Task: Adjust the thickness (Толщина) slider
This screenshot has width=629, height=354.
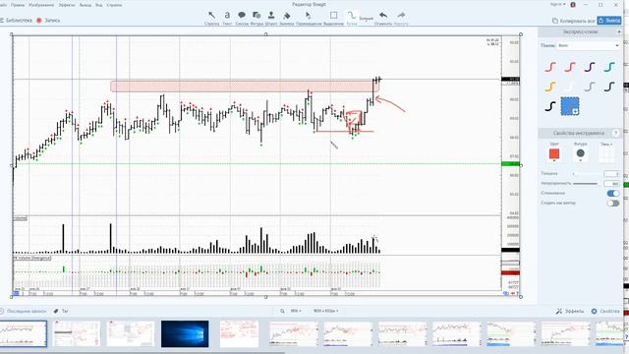Action: pyautogui.click(x=586, y=174)
